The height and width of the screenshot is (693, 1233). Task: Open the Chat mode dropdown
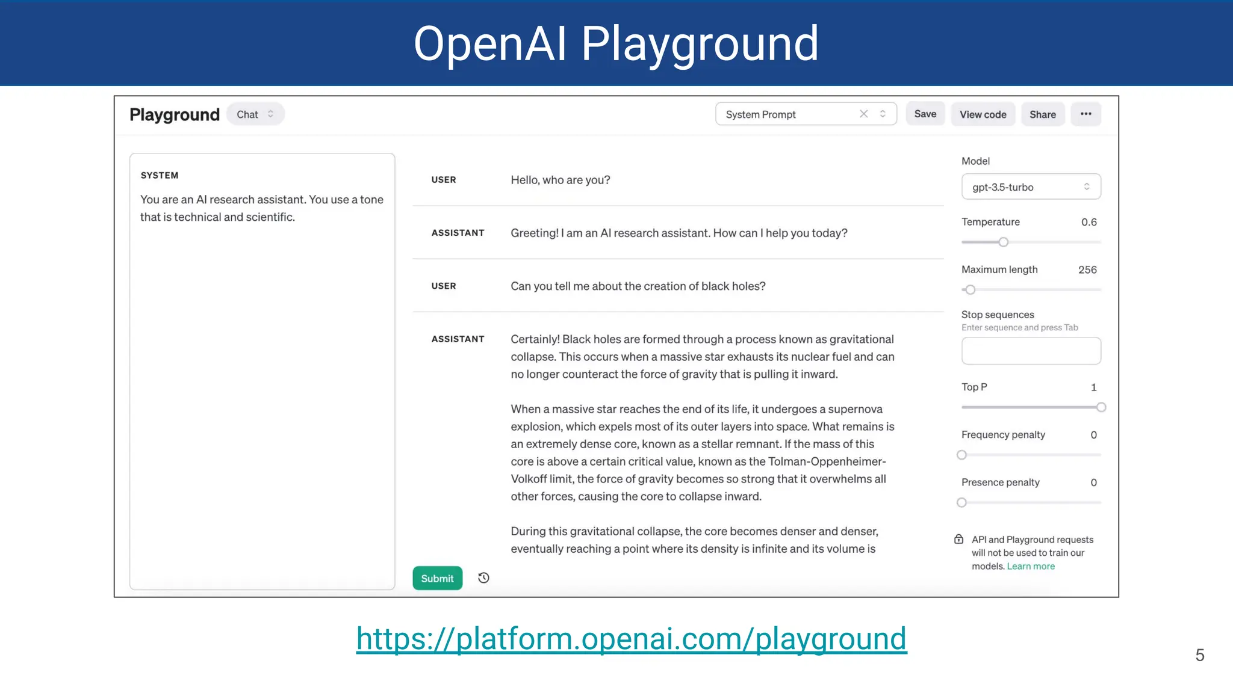[255, 114]
